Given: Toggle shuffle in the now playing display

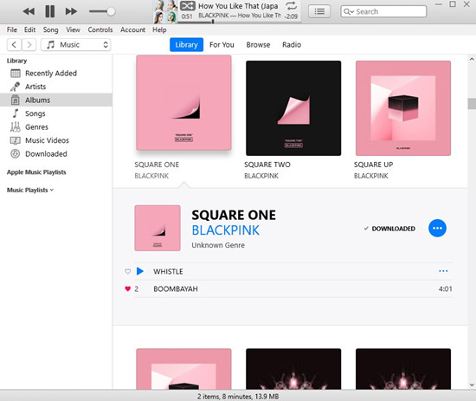Looking at the screenshot, I should (188, 6).
